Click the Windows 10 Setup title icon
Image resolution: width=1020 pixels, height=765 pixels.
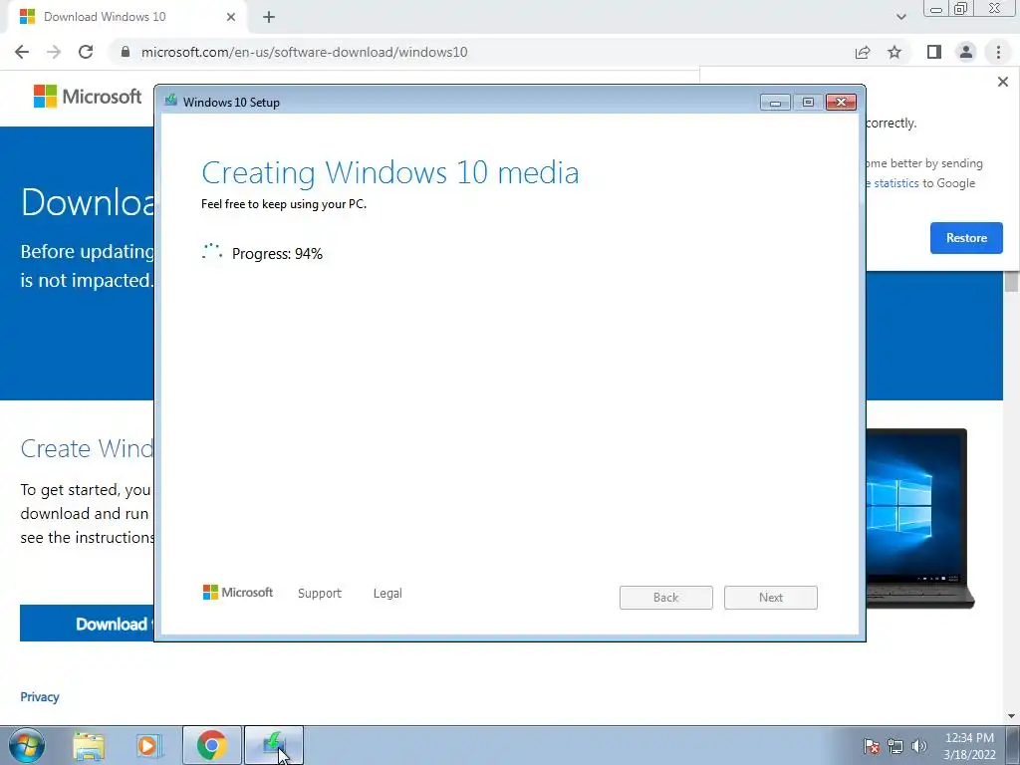click(x=171, y=101)
